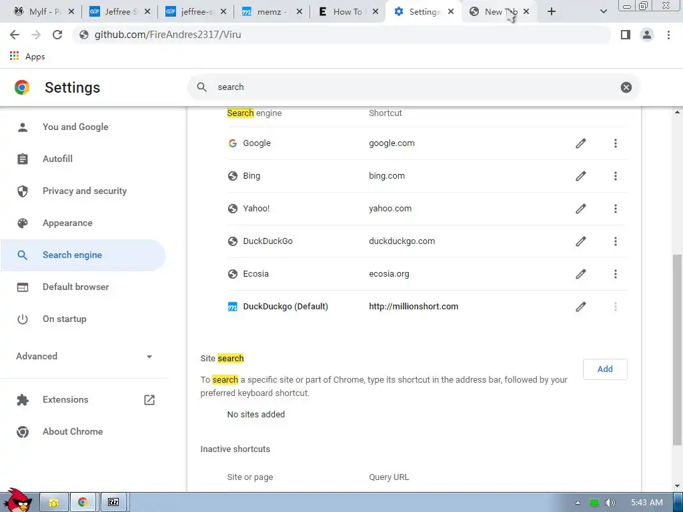Click the taskbar clock 5:43 AM

[647, 503]
